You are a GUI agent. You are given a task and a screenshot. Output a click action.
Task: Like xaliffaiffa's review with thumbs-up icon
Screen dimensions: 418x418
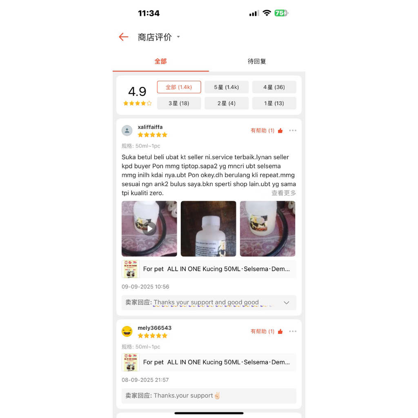pyautogui.click(x=280, y=130)
